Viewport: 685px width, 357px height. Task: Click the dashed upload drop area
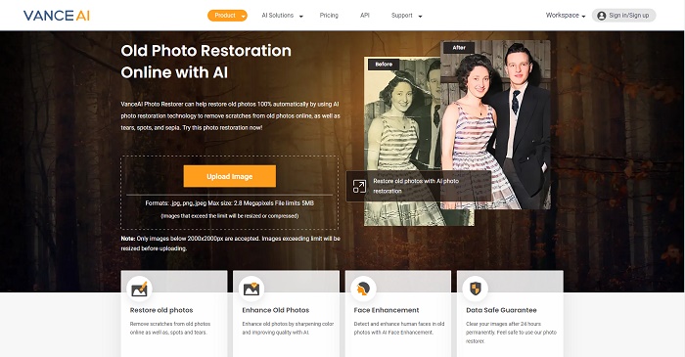[x=229, y=193]
